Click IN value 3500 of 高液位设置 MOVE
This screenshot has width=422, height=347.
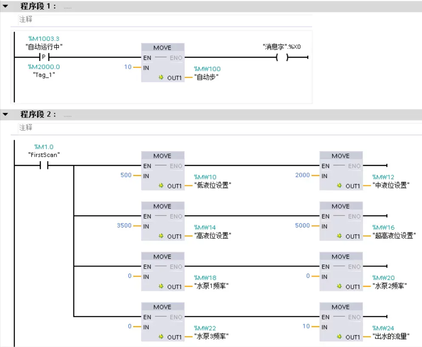(x=124, y=226)
